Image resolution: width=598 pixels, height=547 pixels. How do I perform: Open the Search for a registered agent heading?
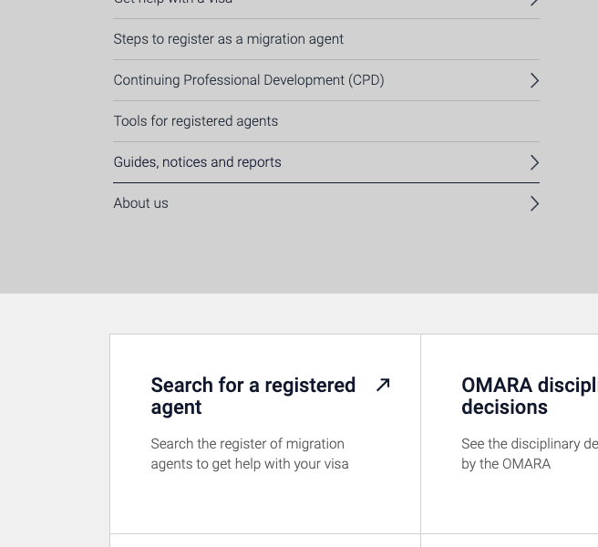253,396
